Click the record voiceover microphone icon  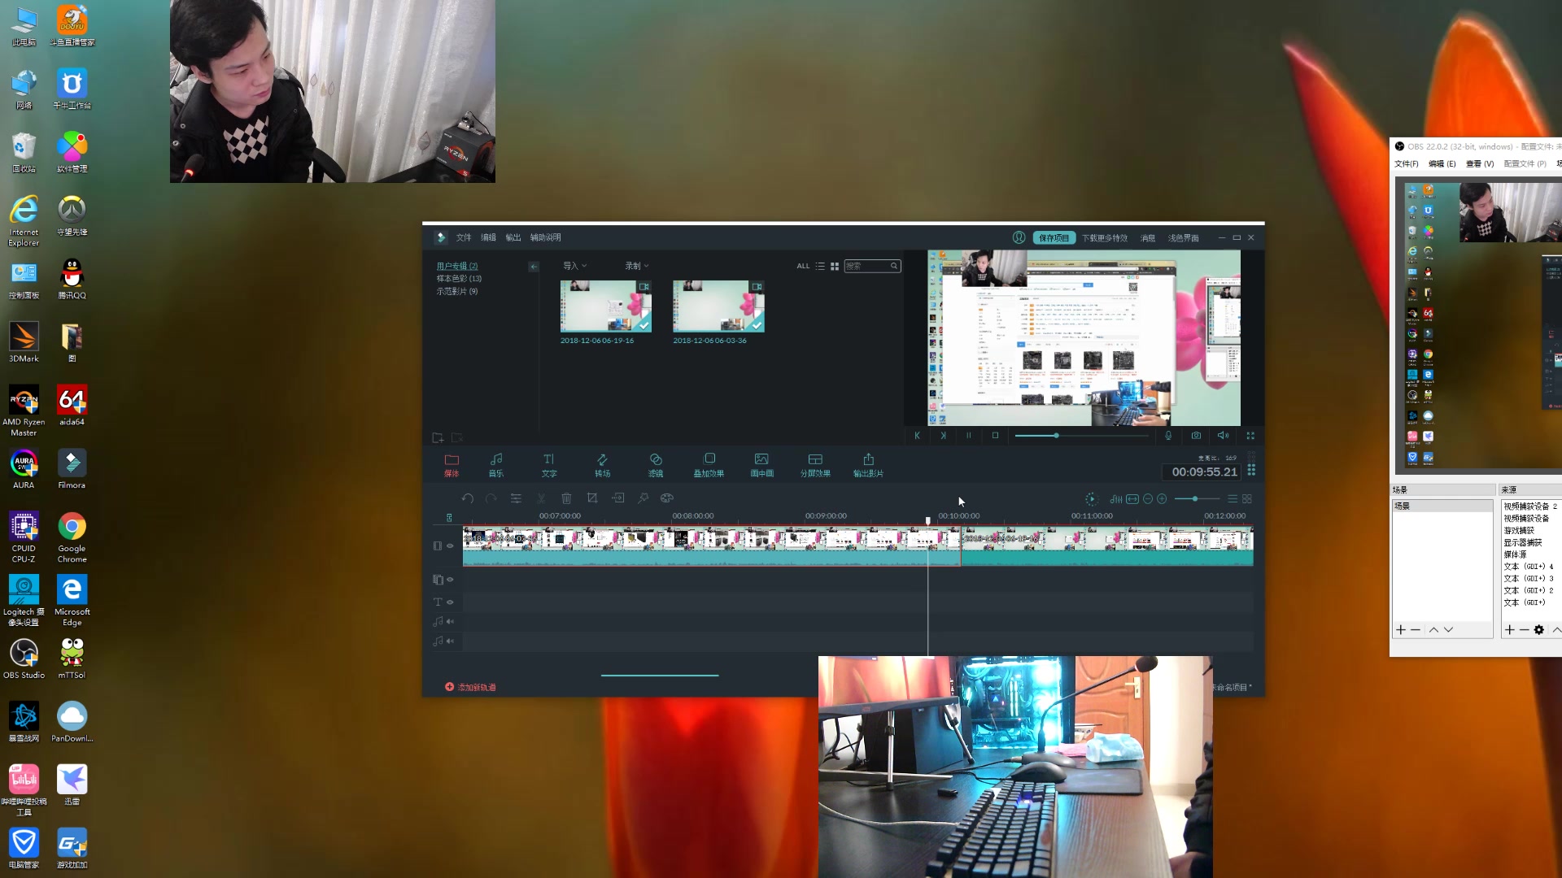click(1168, 436)
